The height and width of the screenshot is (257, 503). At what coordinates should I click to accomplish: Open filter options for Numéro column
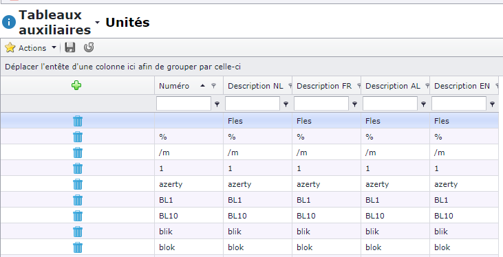click(x=217, y=104)
